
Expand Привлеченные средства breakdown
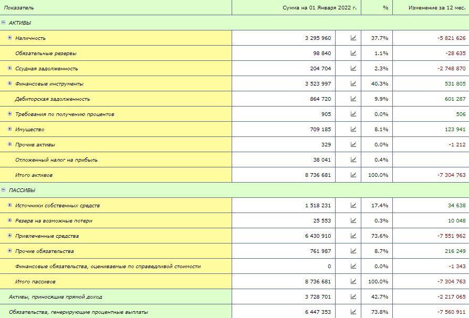click(x=10, y=236)
